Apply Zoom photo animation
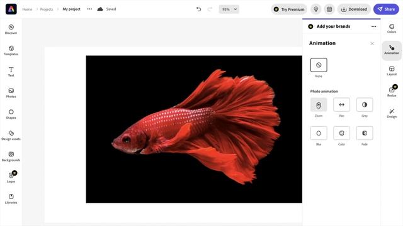 click(x=319, y=105)
